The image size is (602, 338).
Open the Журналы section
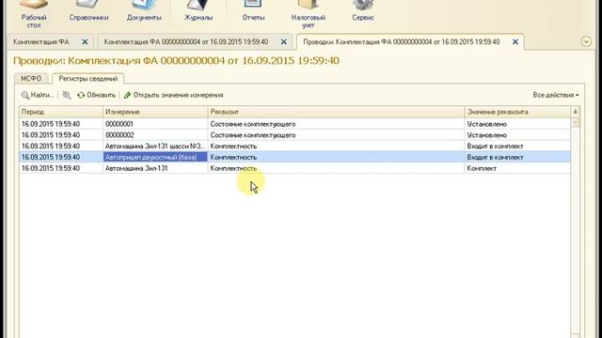198,10
